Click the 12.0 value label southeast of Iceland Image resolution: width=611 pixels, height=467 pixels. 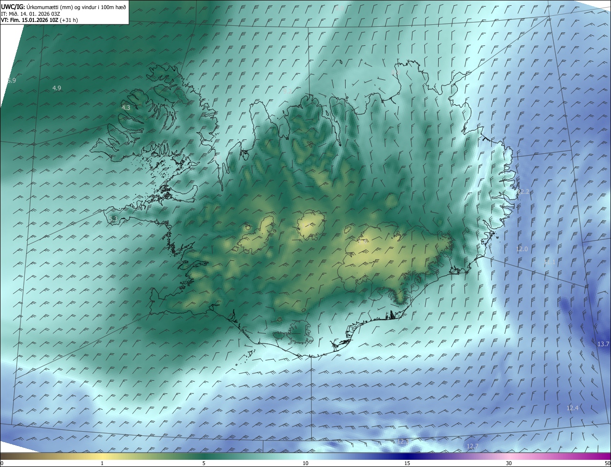(522, 249)
